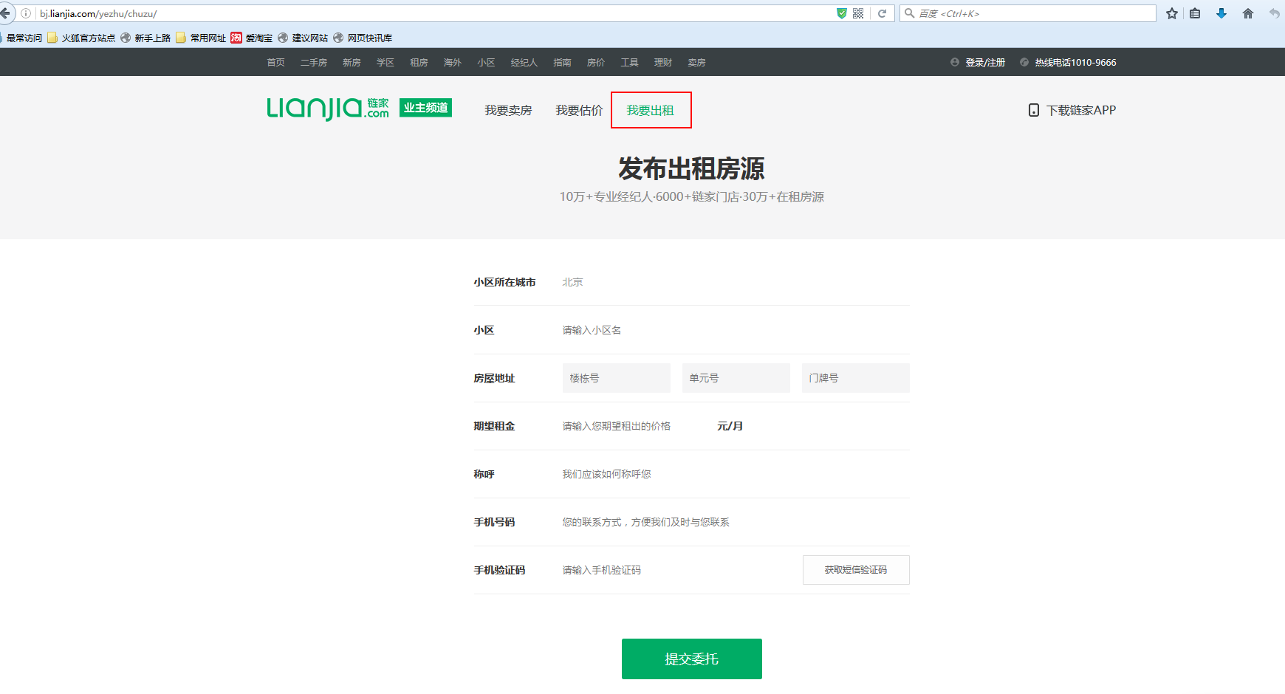Focus the 楼栋号 input field
This screenshot has height=694, width=1285.
click(616, 378)
